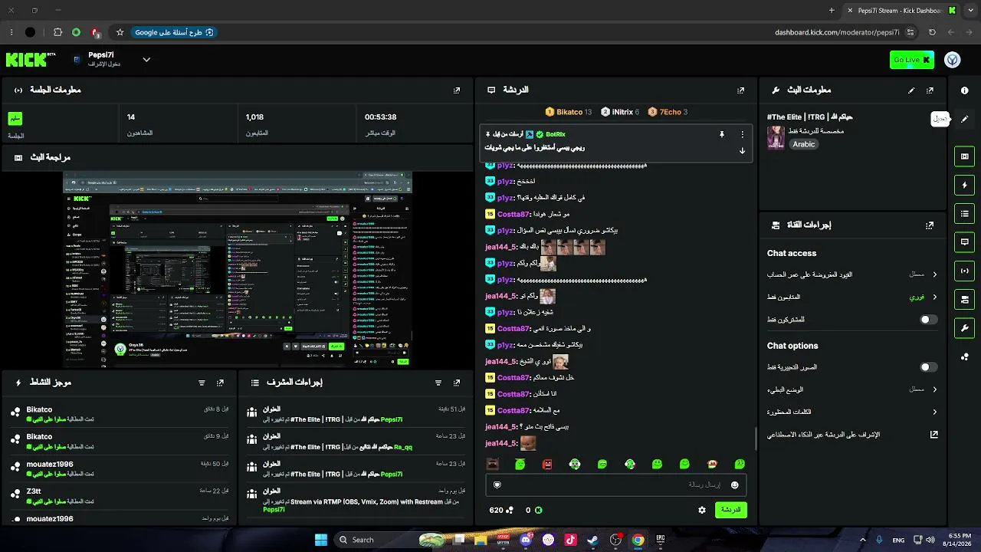981x552 pixels.
Task: Pop out the channel actions panel
Action: (930, 225)
